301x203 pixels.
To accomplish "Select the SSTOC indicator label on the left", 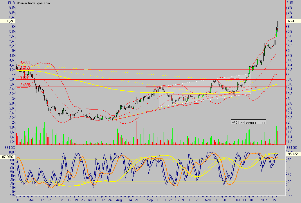I will (x=8, y=148).
